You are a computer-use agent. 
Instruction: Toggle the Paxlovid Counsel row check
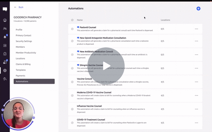pos(73,29)
